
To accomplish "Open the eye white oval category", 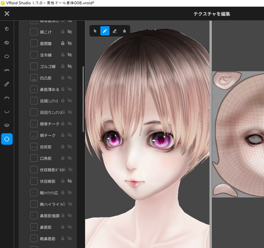I will coord(7,56).
